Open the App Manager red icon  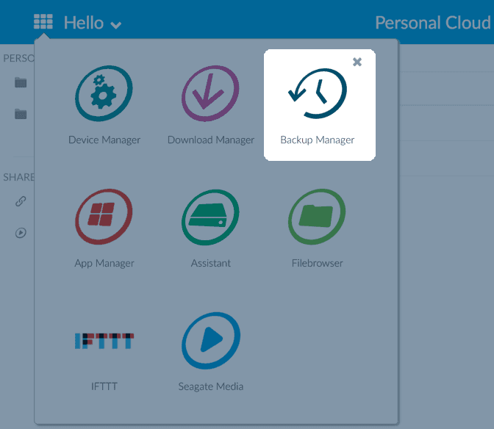(x=104, y=218)
